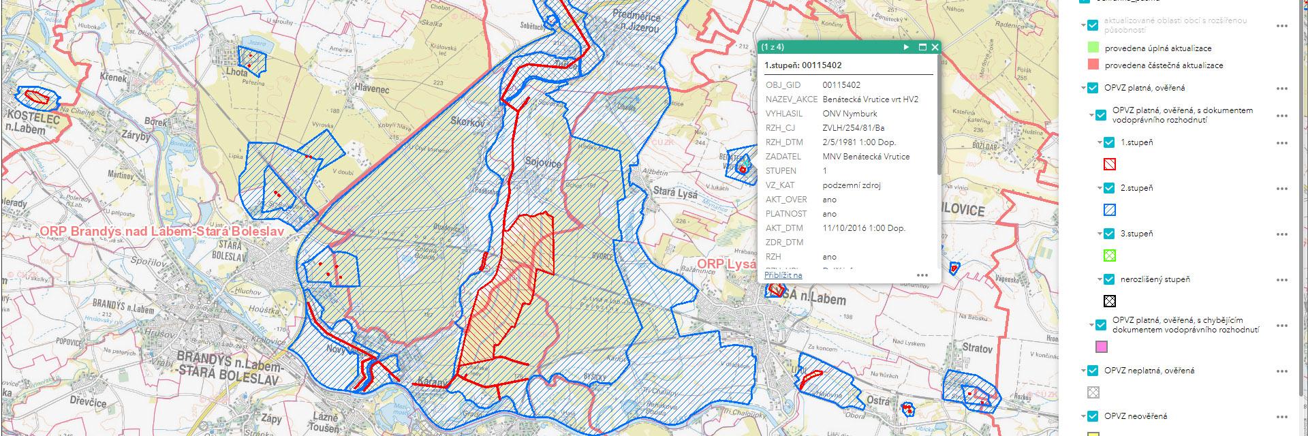Image resolution: width=1308 pixels, height=436 pixels.
Task: Click red hatched 1.stupeň legend symbol
Action: [x=1110, y=164]
